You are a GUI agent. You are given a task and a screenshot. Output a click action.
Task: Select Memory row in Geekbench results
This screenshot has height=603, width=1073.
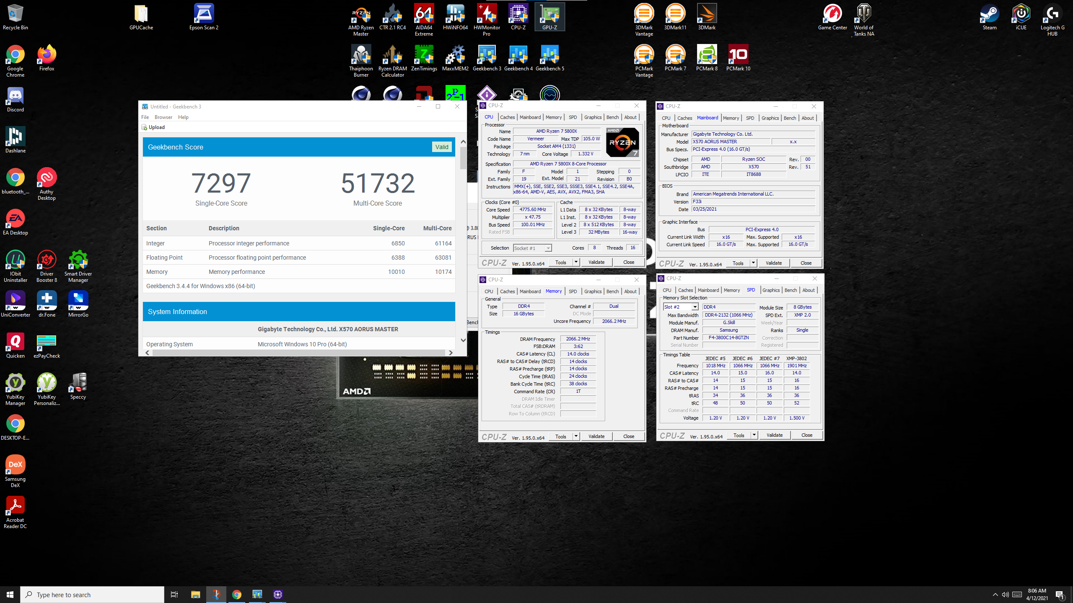click(x=299, y=272)
